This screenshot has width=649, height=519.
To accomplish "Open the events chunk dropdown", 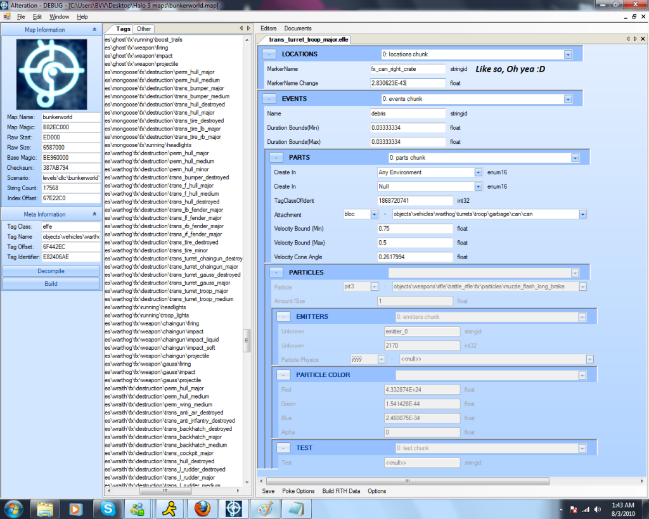I will tap(568, 99).
